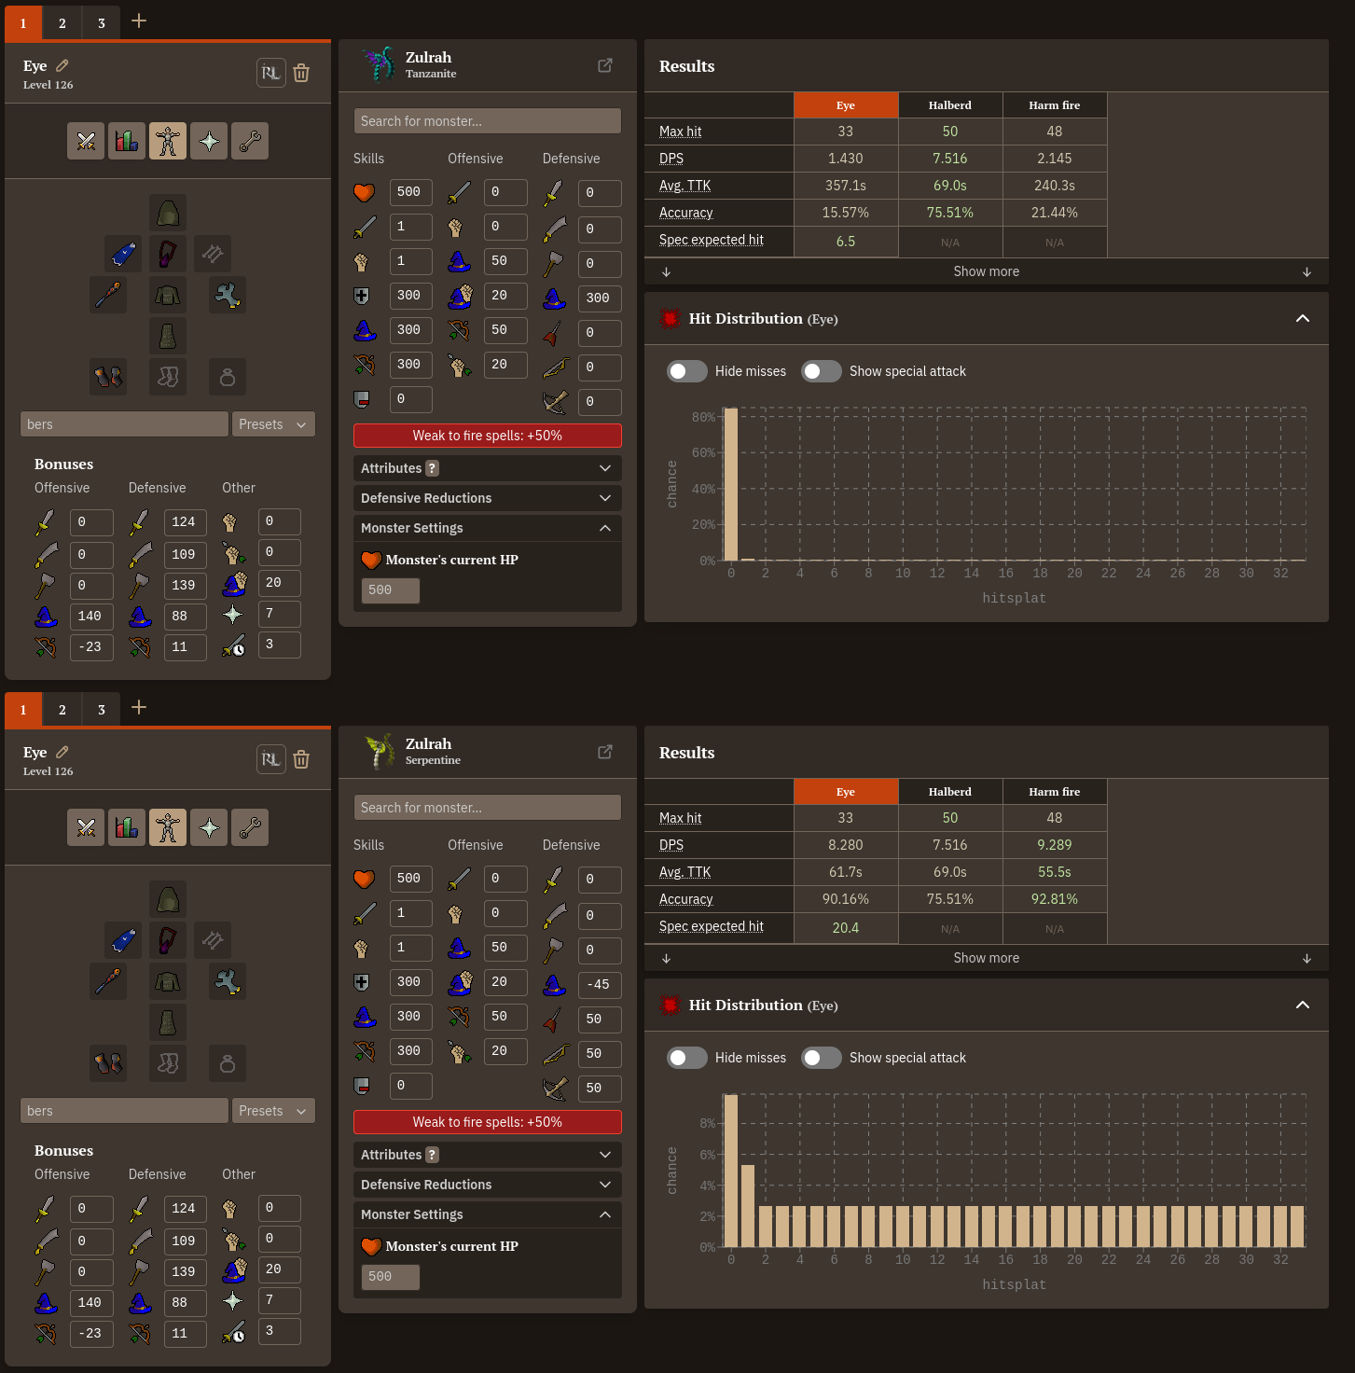The width and height of the screenshot is (1355, 1373).
Task: Select equipment figure tab in top loadout
Action: point(168,141)
